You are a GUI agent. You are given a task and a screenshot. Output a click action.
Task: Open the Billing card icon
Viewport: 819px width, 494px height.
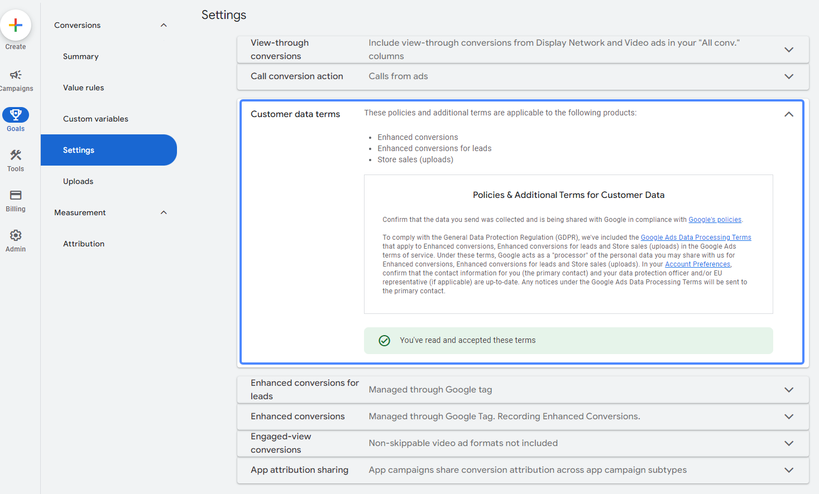click(x=16, y=195)
